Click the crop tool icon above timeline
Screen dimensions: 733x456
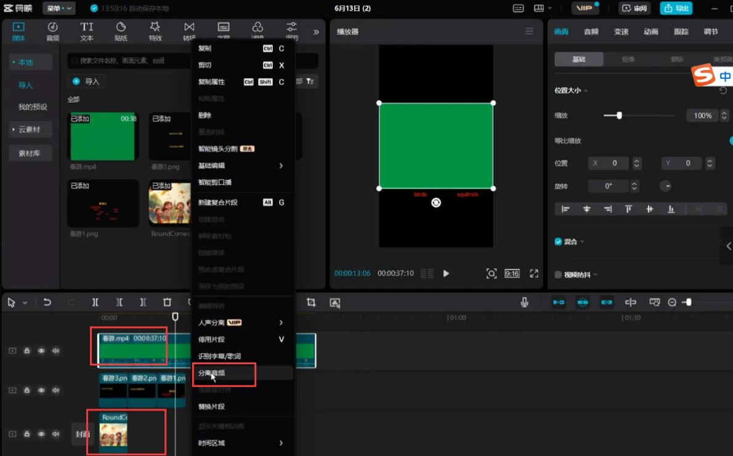[x=311, y=302]
